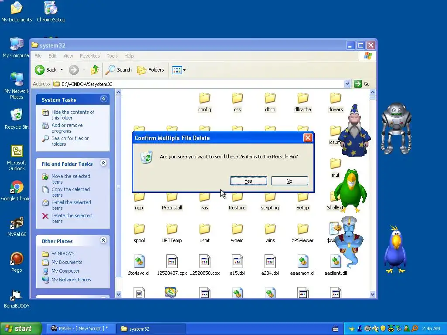Collapse the System Tasks panel
447x335 pixels.
point(103,99)
